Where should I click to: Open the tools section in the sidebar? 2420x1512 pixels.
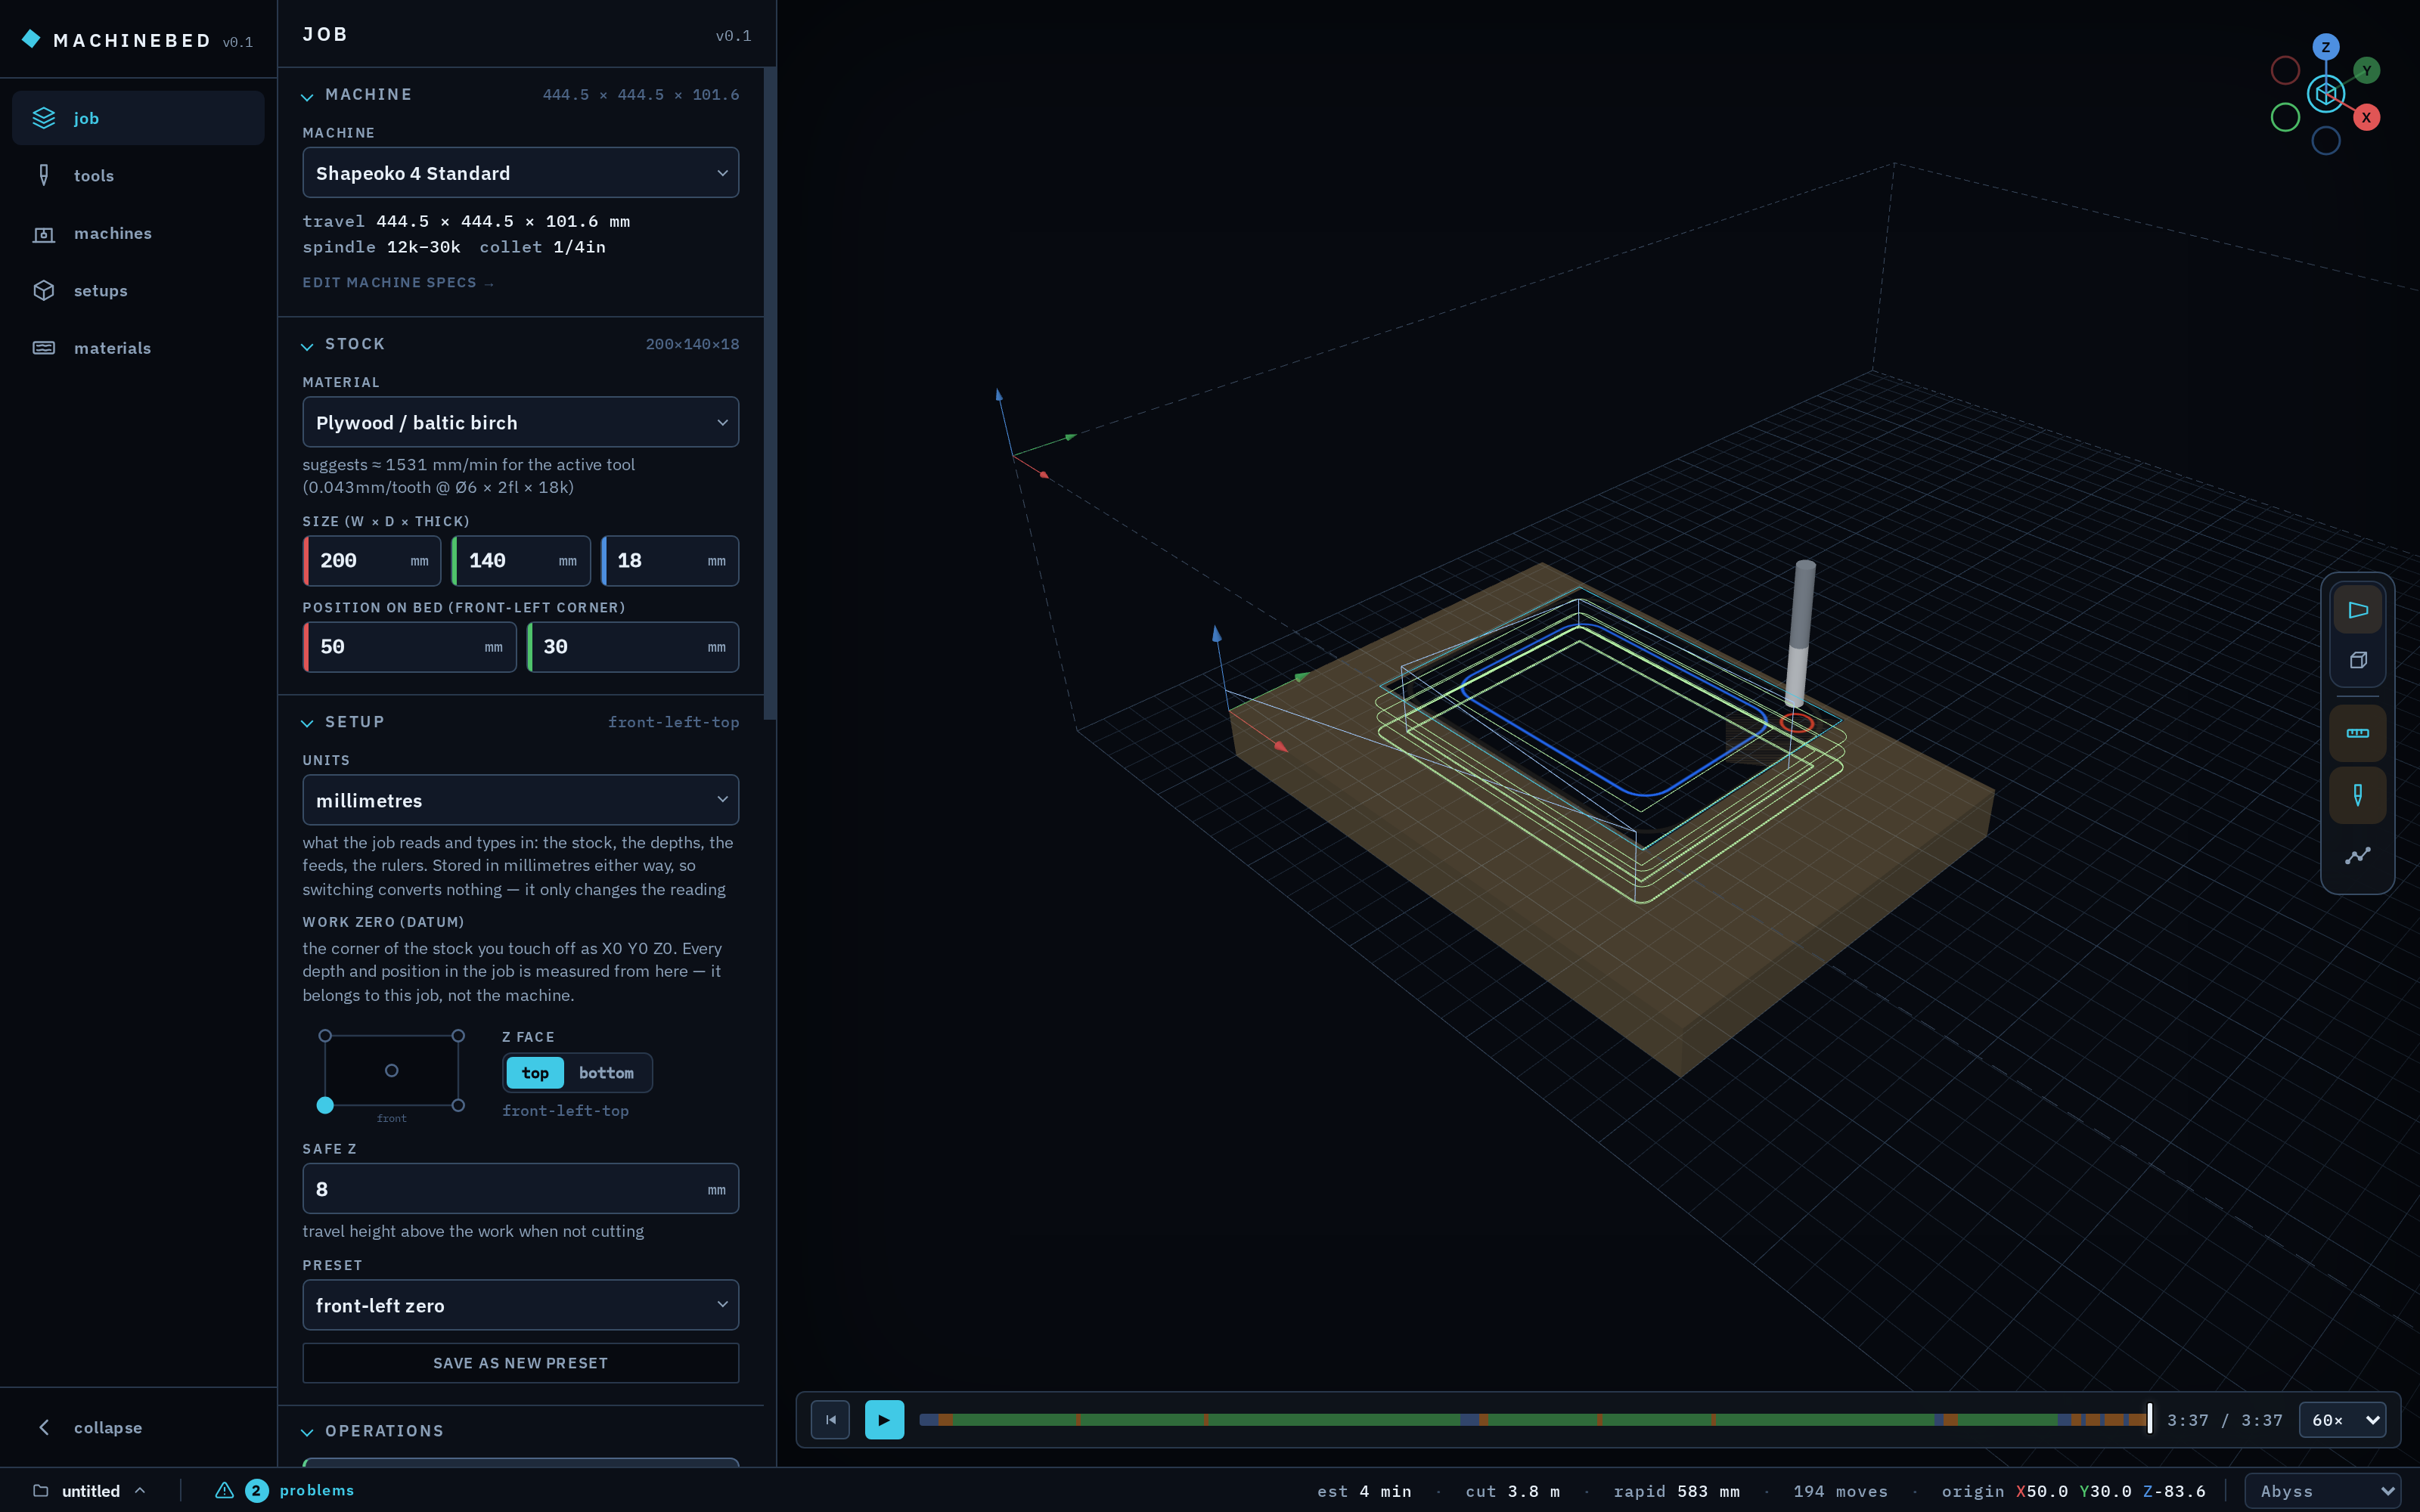coord(138,176)
